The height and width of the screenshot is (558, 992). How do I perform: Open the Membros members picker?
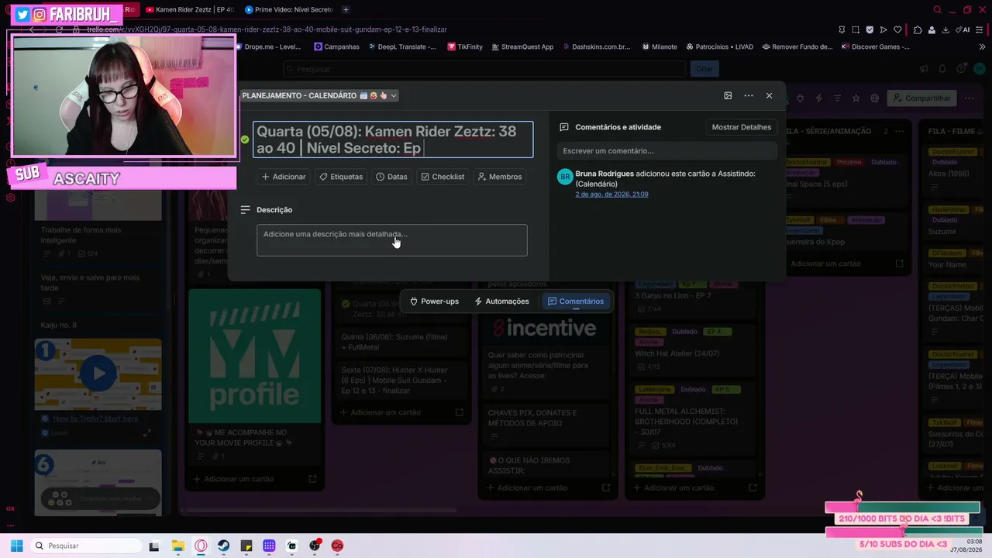coord(500,177)
